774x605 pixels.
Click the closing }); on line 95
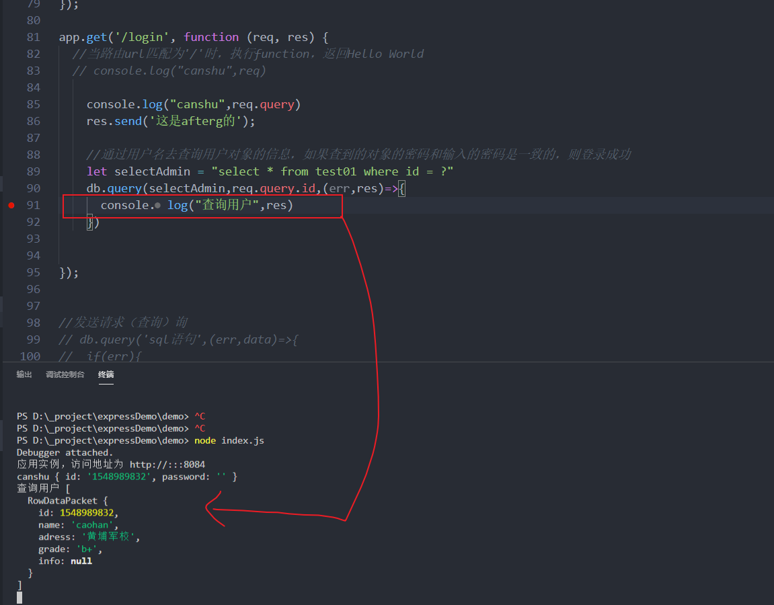pyautogui.click(x=69, y=272)
